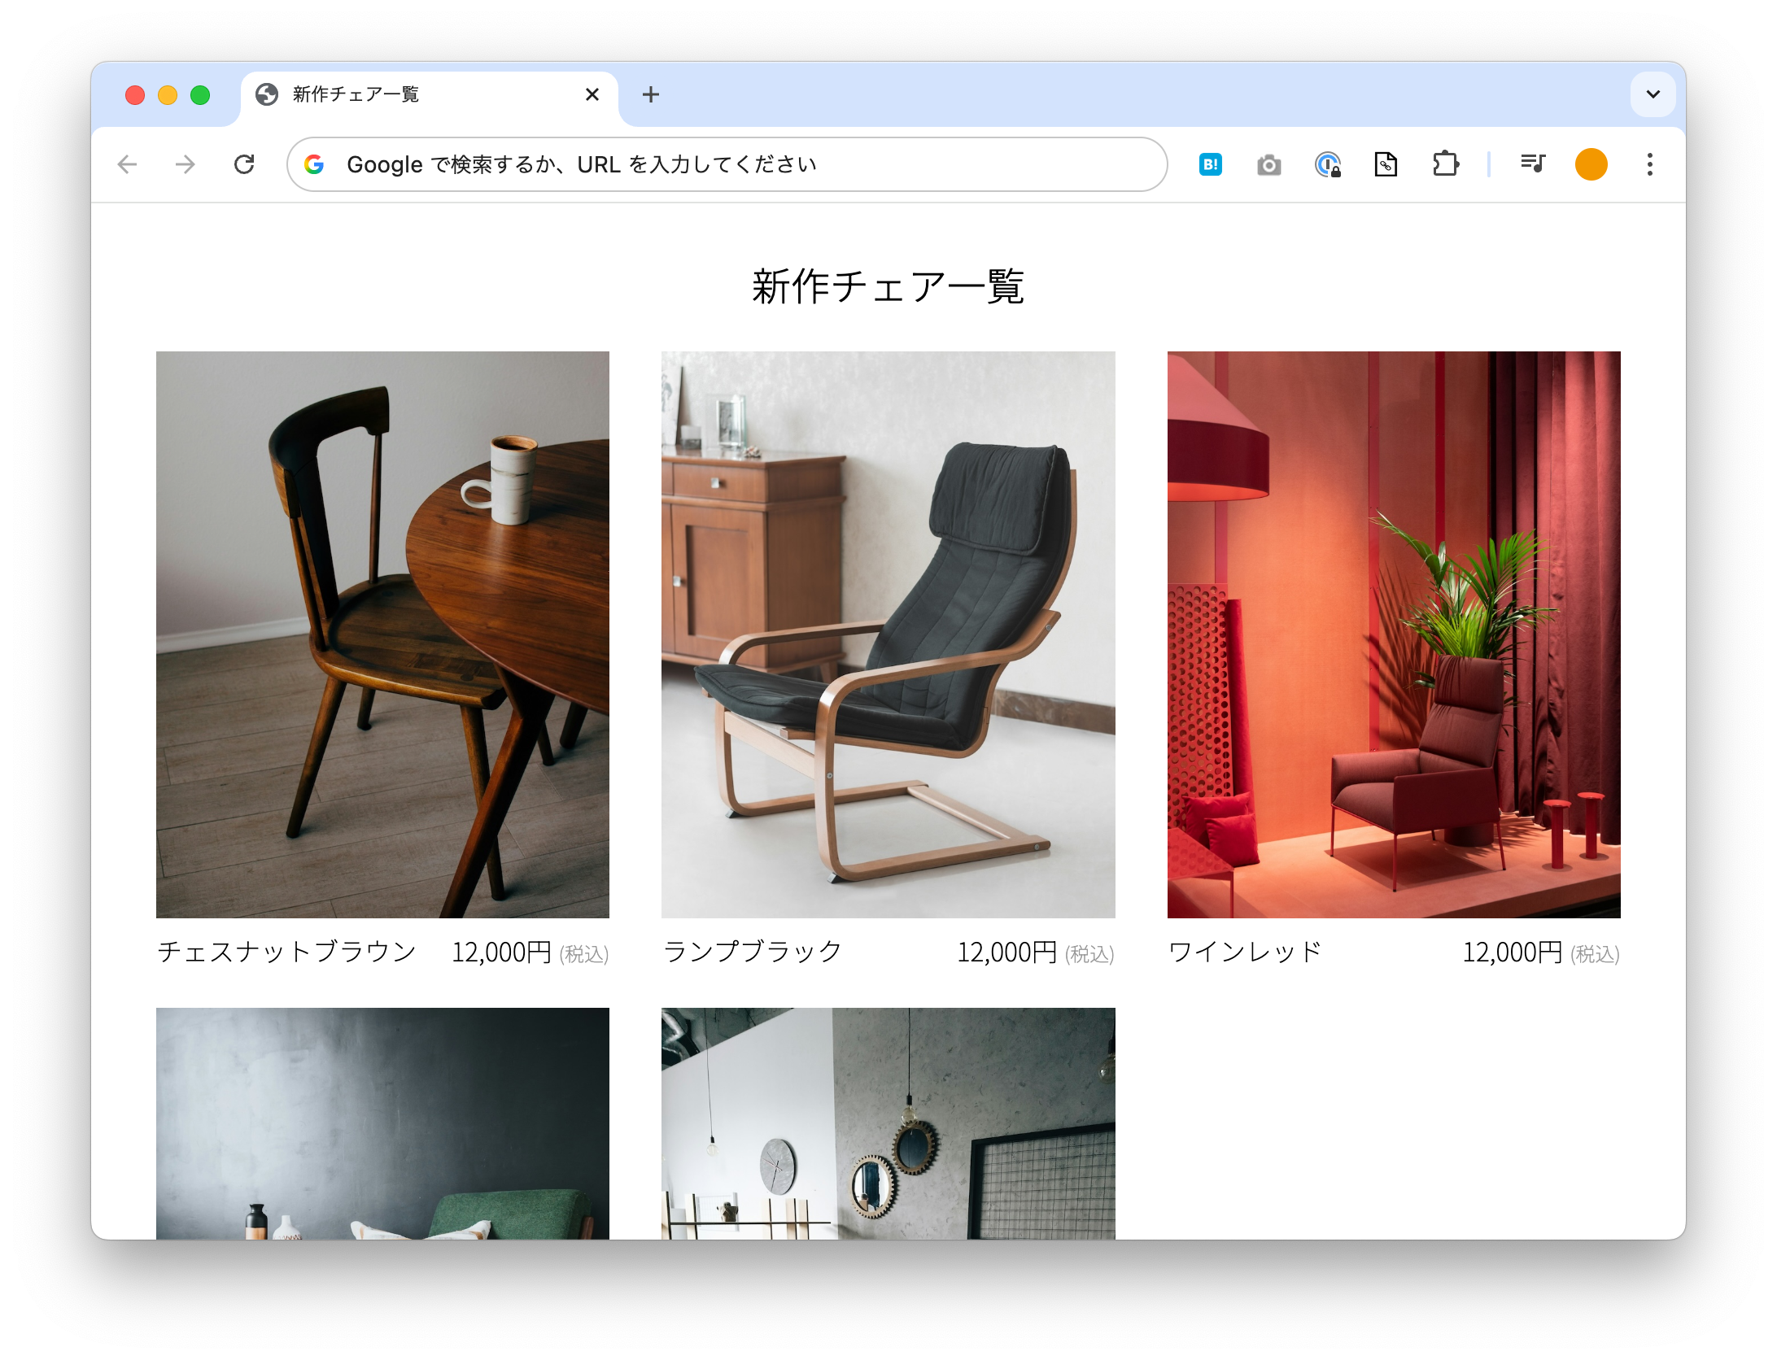Open the ランプブラック armchair photo
Screen dimensions: 1777x1360
point(888,634)
